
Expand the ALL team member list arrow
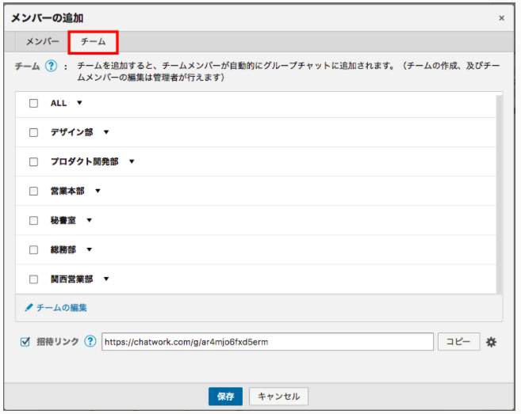point(79,103)
